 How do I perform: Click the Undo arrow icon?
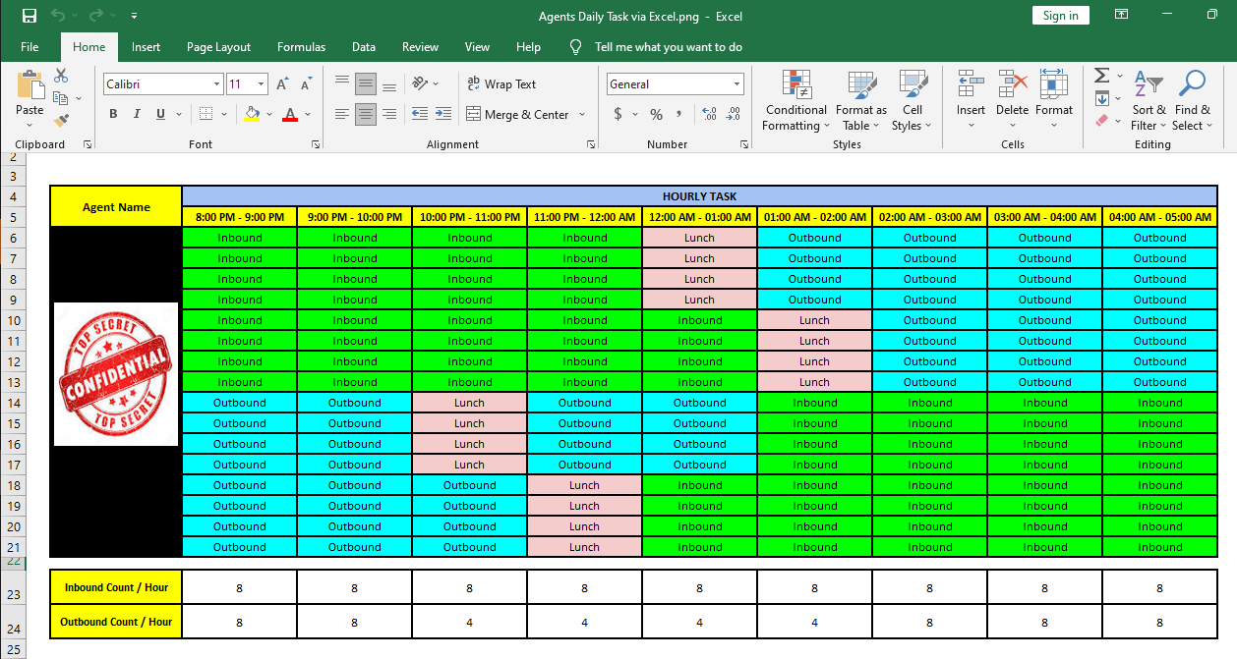[x=58, y=16]
